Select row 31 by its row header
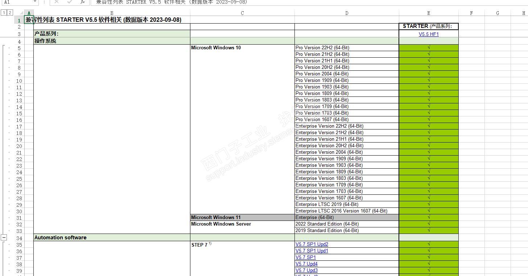528x276 pixels. click(x=19, y=218)
